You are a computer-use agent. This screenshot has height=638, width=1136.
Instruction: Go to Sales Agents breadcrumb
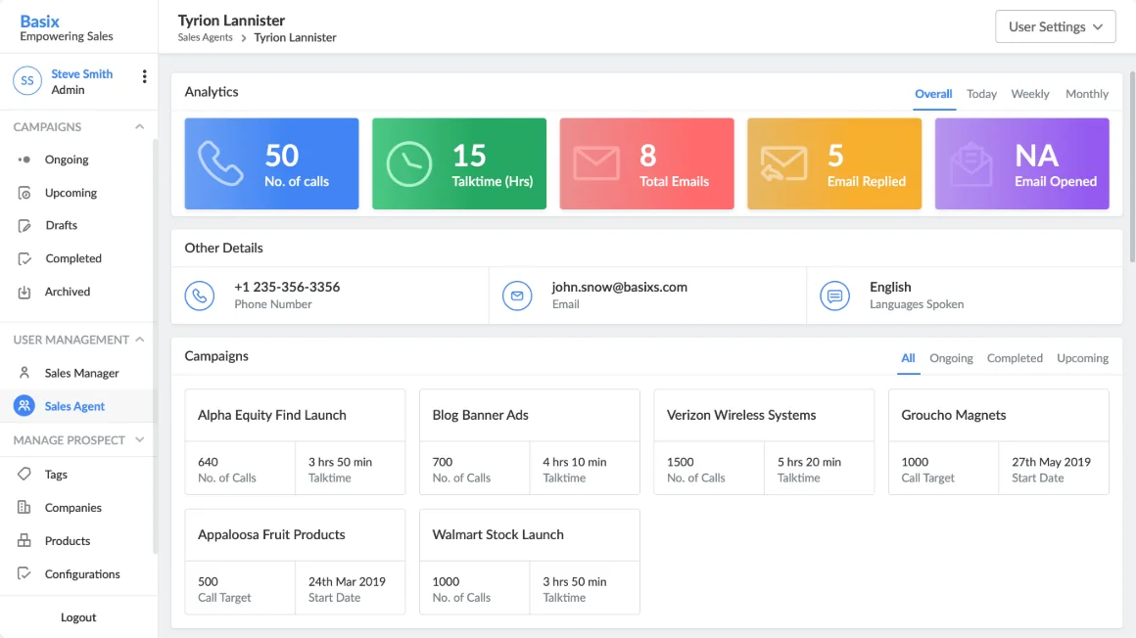click(x=205, y=37)
